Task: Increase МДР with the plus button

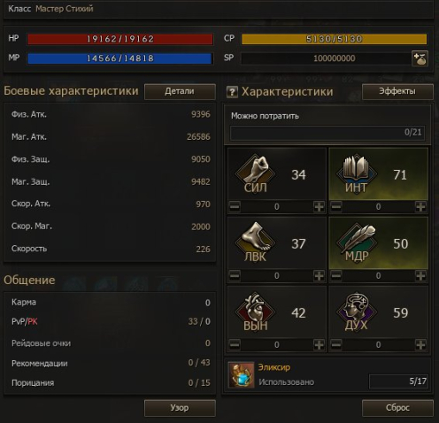Action: (x=420, y=276)
